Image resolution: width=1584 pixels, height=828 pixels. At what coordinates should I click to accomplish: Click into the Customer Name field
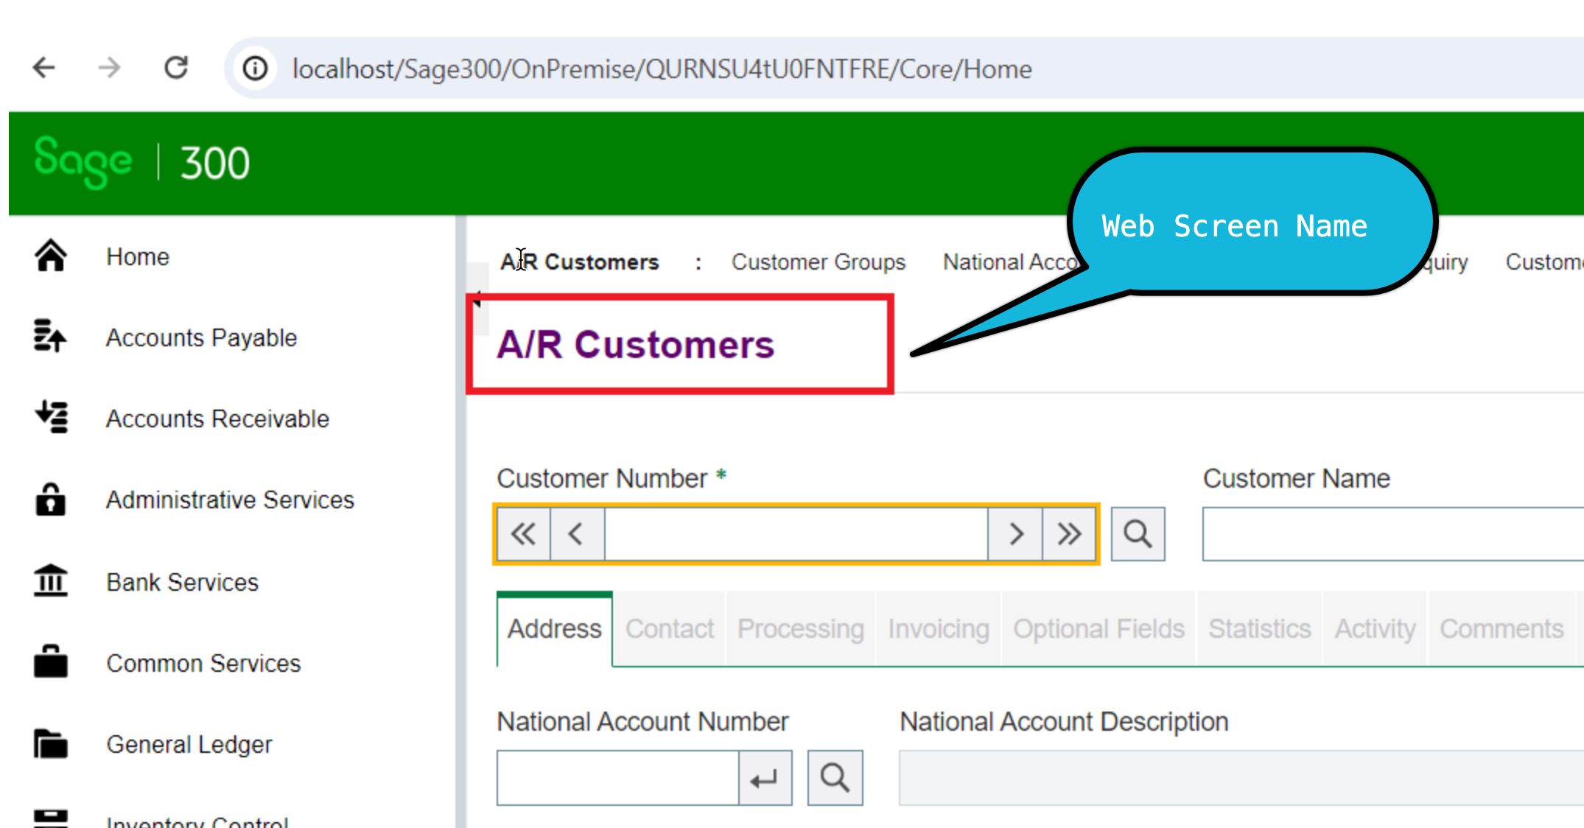(1392, 534)
